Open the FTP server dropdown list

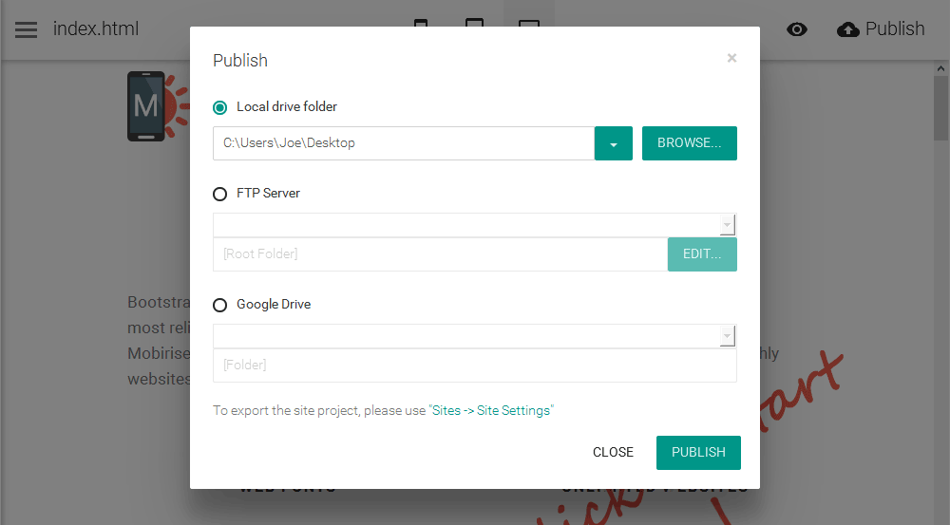[728, 225]
